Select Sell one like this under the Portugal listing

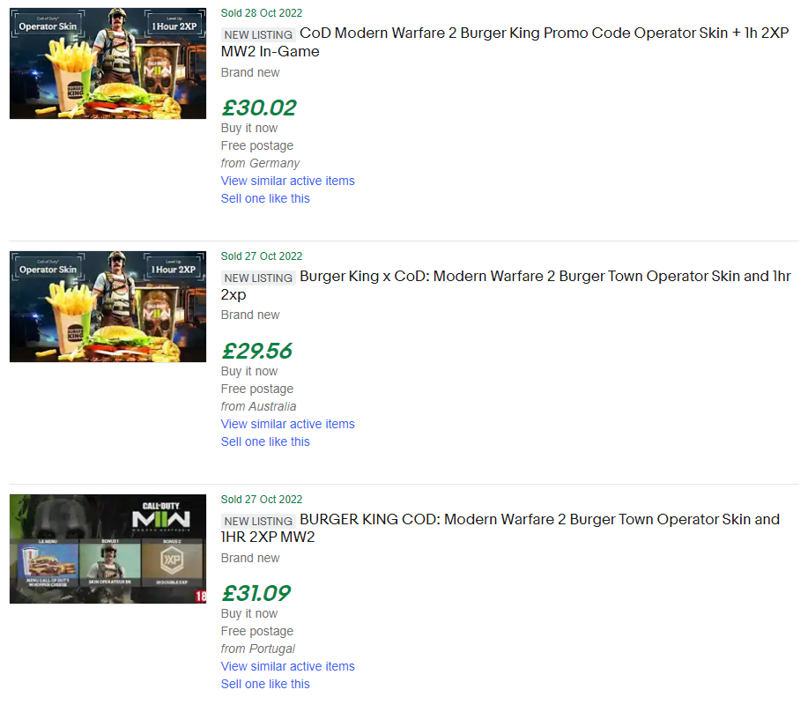(265, 684)
